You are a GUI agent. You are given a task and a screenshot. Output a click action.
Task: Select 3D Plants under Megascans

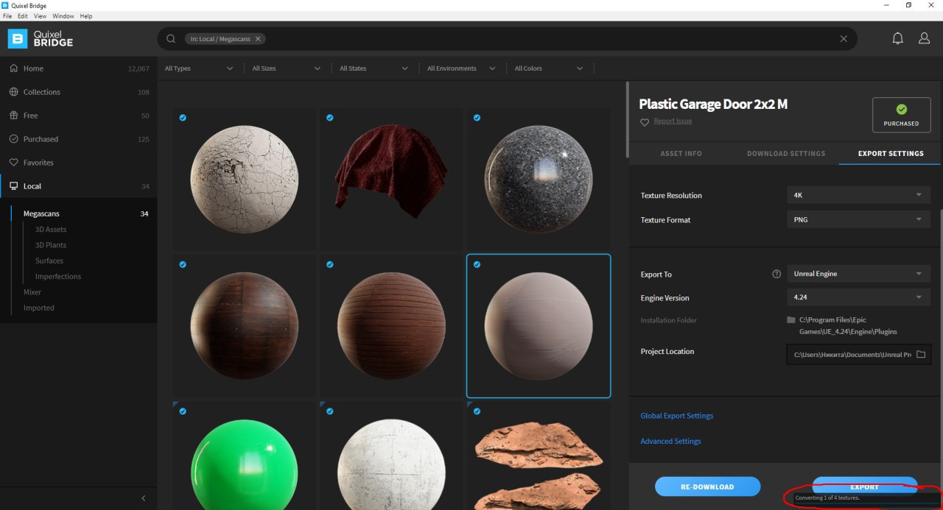51,245
